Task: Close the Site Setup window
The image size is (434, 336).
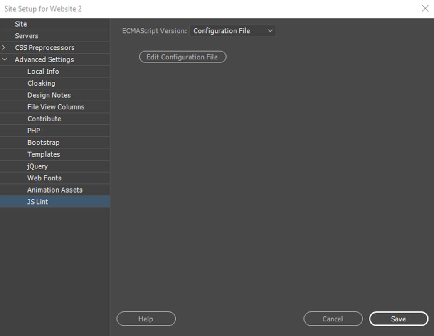Action: 425,8
